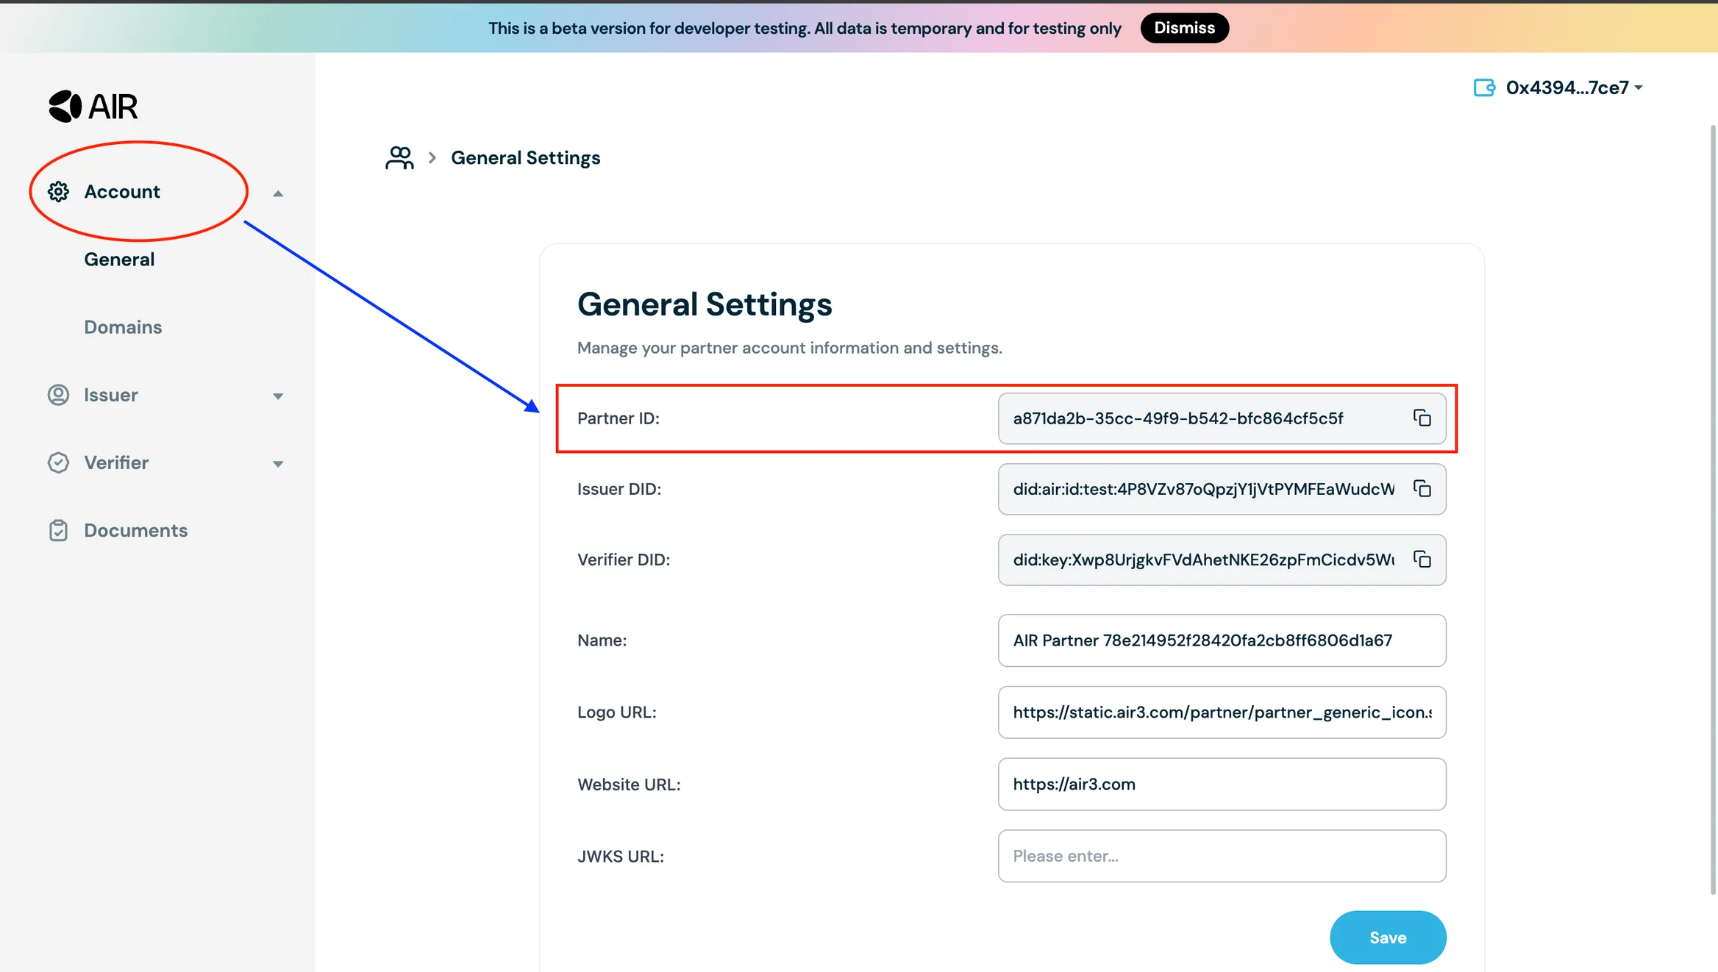
Task: Click the wallet icon in header
Action: pos(1484,87)
